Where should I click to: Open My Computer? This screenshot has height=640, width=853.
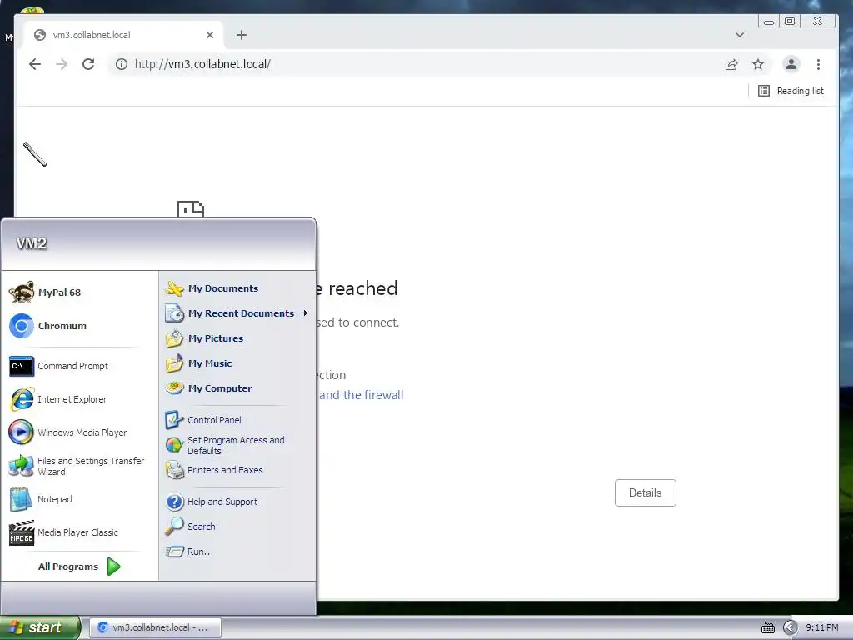pos(237,388)
